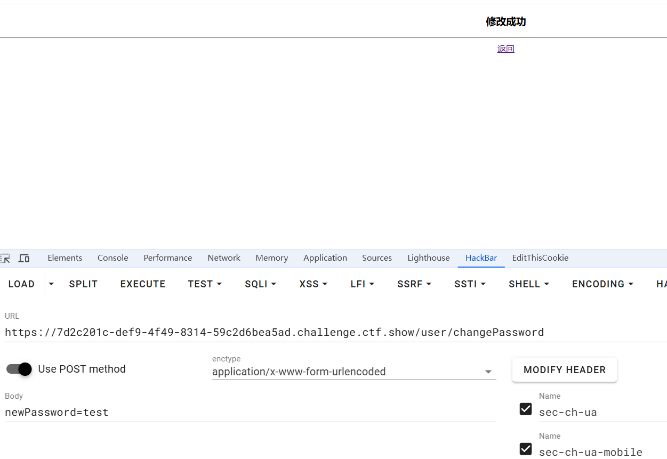Open the Console tab
667x459 pixels.
pyautogui.click(x=112, y=258)
